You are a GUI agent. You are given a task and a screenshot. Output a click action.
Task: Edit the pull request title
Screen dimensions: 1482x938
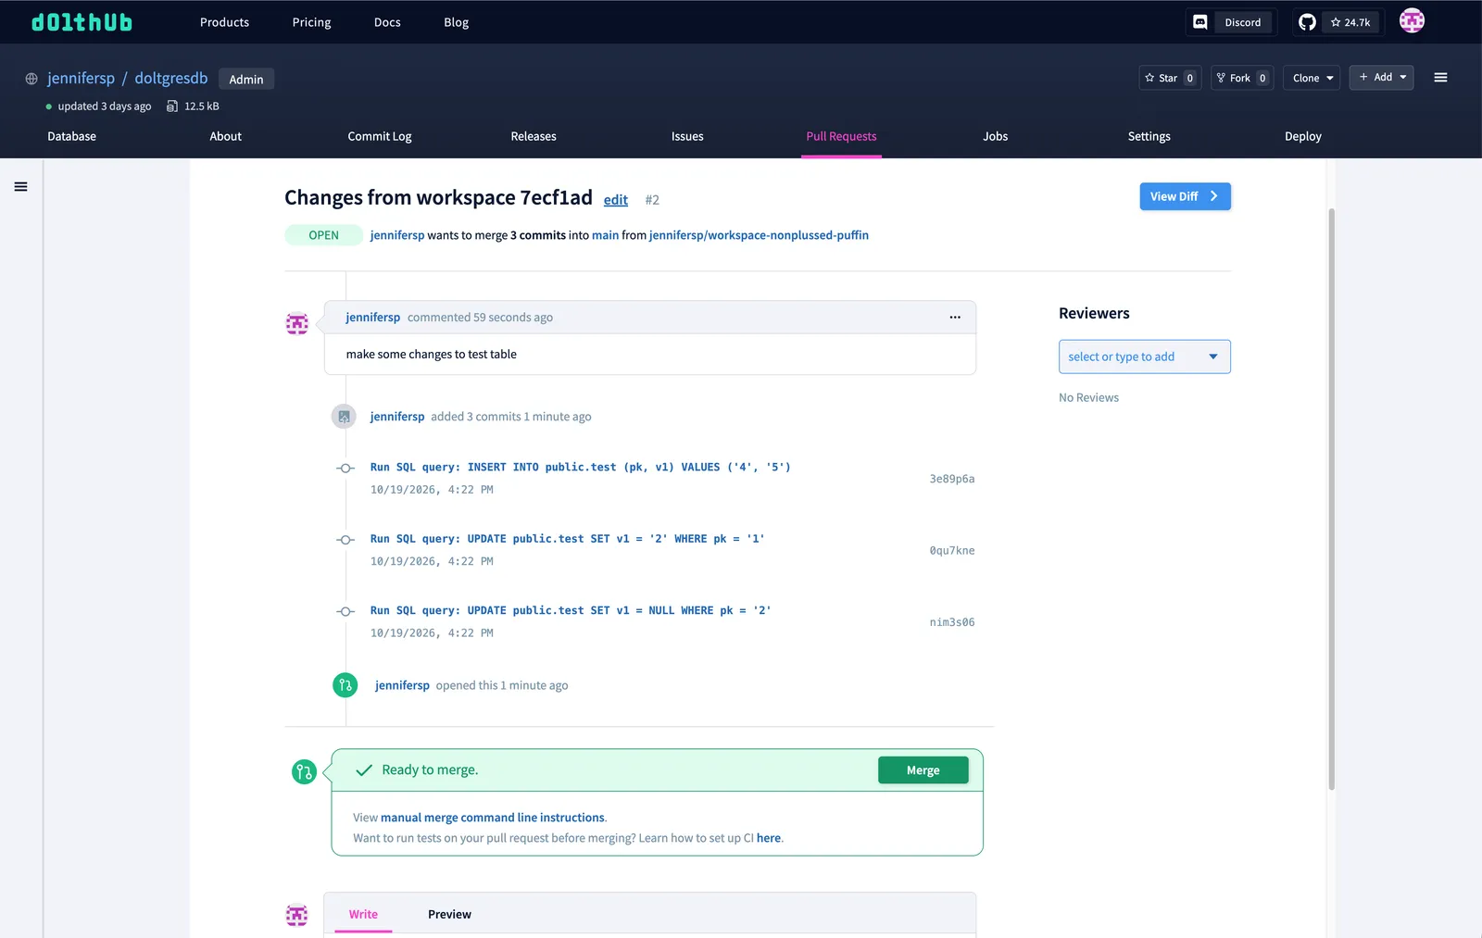[x=616, y=200]
